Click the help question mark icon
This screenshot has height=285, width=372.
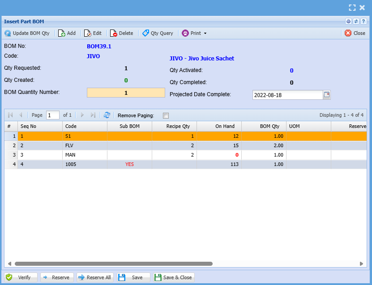363,21
